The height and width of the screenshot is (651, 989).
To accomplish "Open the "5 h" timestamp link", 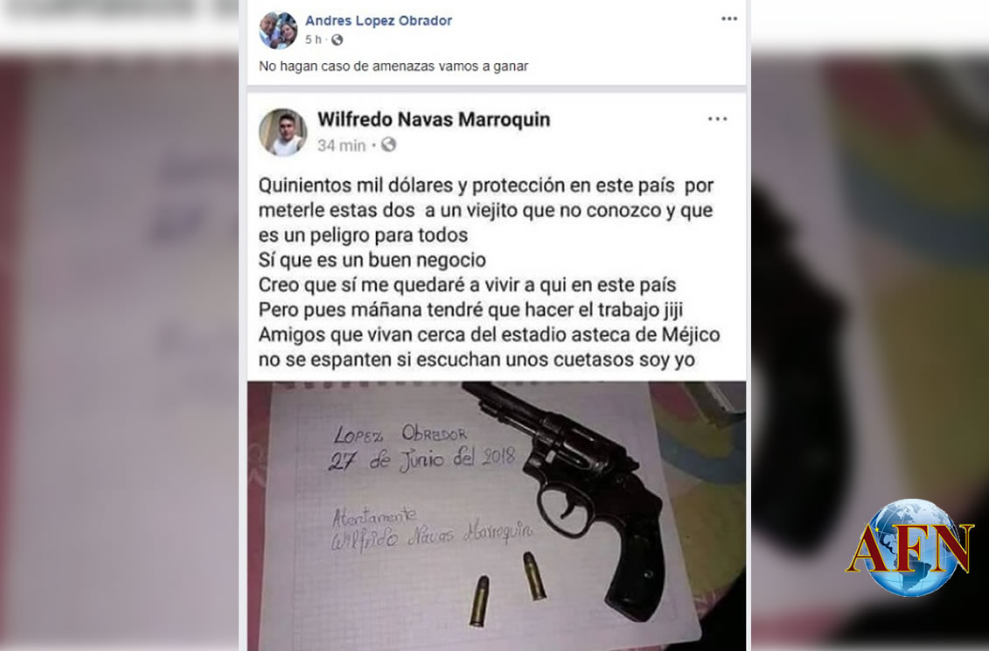I will pos(313,39).
